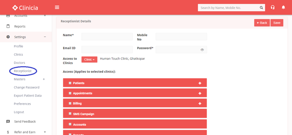Expand the Appointments access section
This screenshot has height=135, width=292.
(200, 93)
